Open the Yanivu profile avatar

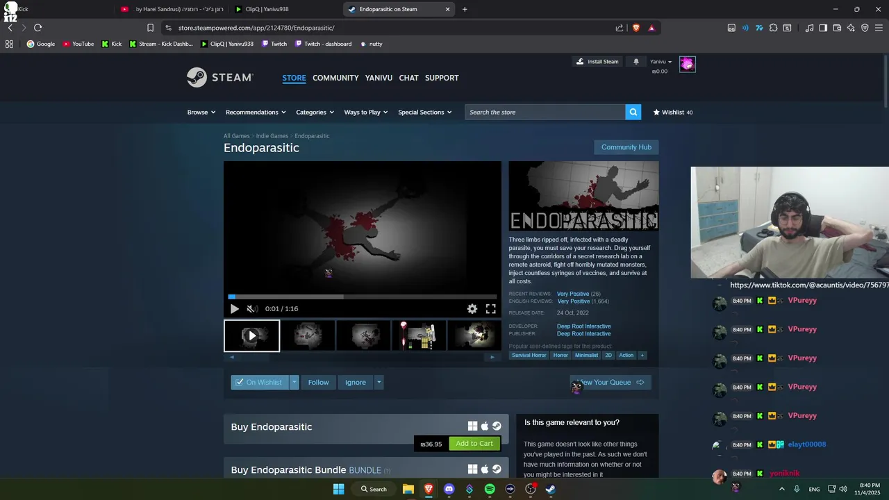click(x=687, y=64)
